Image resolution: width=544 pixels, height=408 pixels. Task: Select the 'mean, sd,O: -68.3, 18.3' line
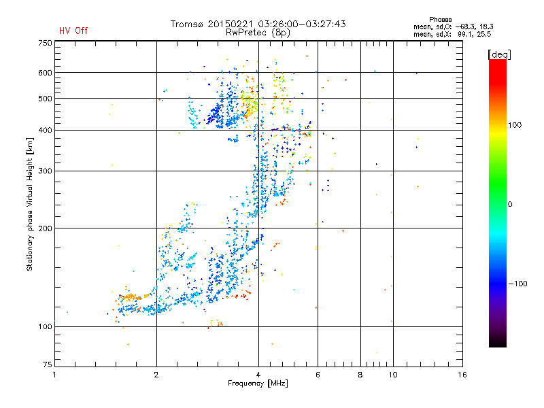coord(453,27)
